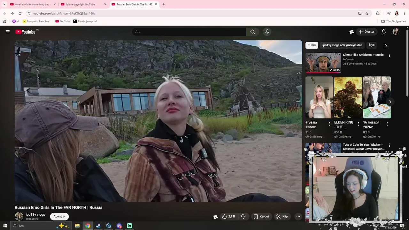Open options for 16 января 2026г. short
This screenshot has height=230, width=409.
pos(387,124)
